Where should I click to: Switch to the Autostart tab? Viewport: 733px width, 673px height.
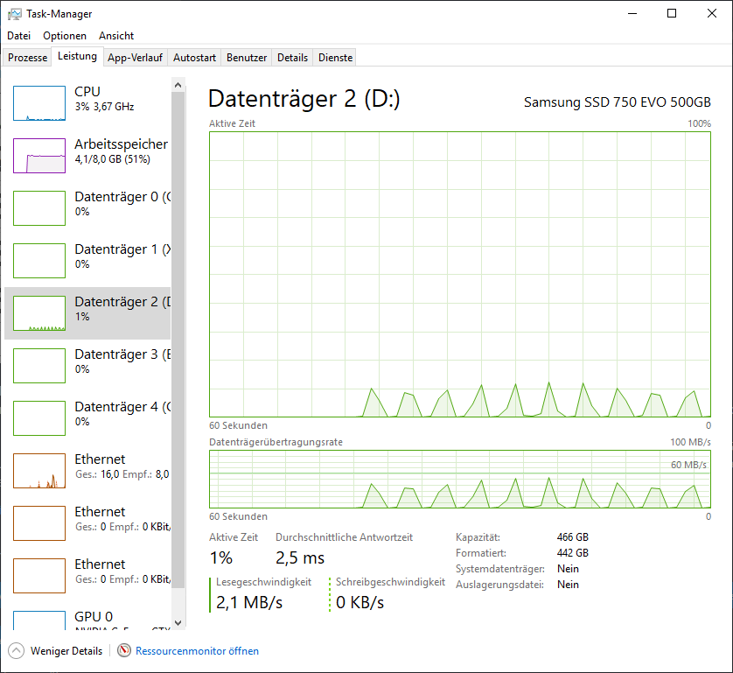point(194,58)
